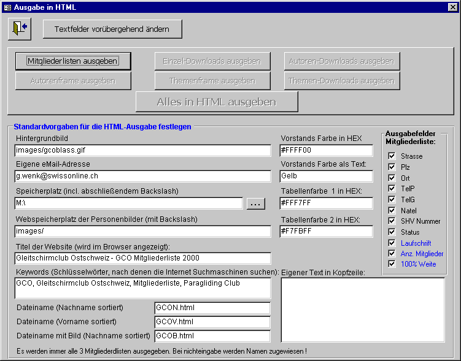Screen dimensions: 461x361
Task: Click Textfelder vorübergehend ändern button
Action: pyautogui.click(x=112, y=29)
